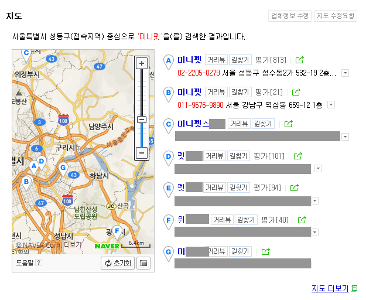Open the 지도 더보기 link
Viewport: 366px width, 300px height.
click(x=330, y=288)
